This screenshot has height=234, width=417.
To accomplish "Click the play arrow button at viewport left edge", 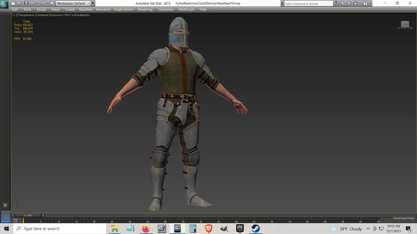I will click(5, 205).
